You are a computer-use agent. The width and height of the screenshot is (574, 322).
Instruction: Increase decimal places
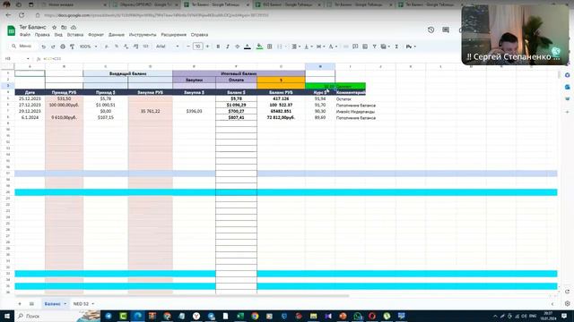tap(135, 47)
